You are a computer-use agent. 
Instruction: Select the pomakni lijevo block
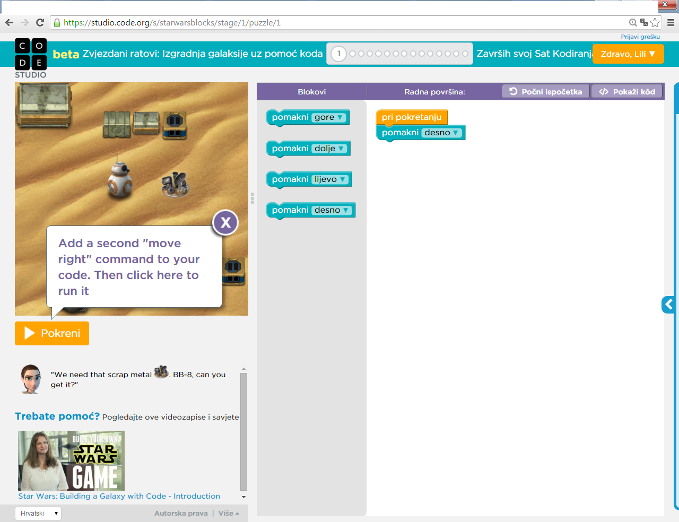click(290, 179)
